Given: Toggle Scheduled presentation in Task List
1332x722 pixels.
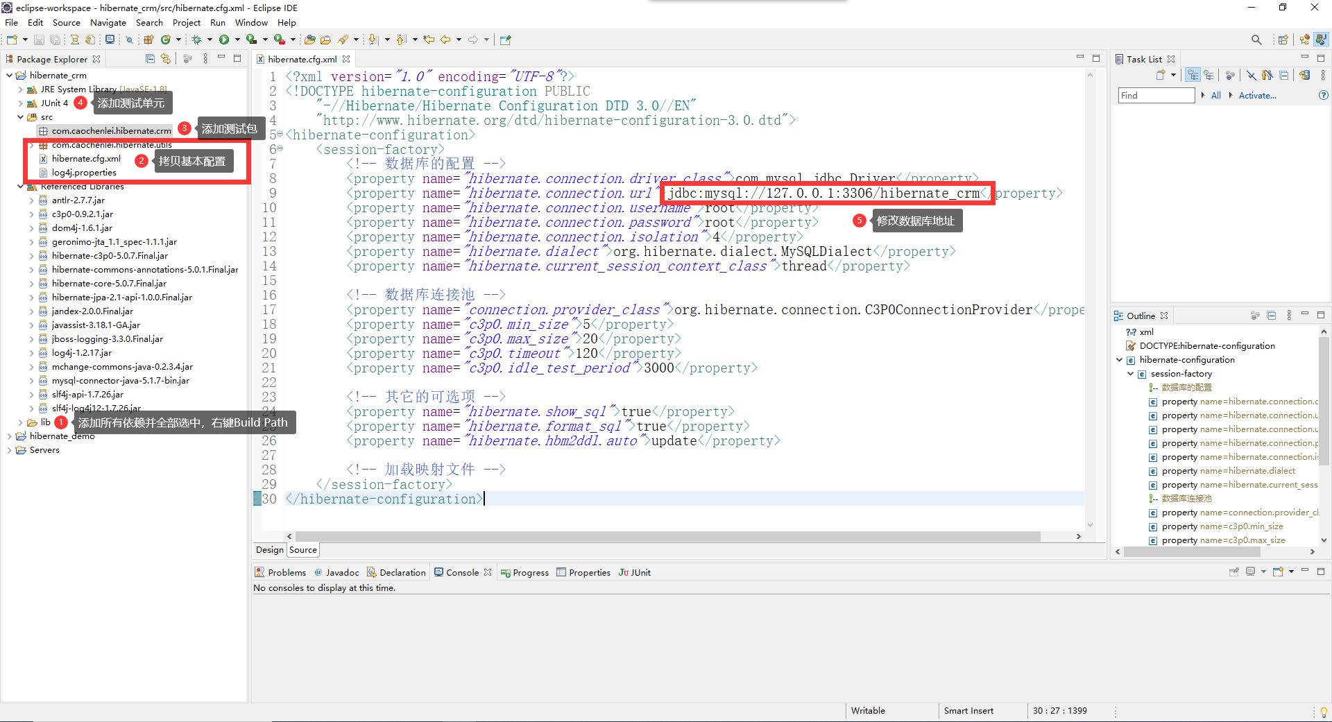Looking at the screenshot, I should click(1210, 74).
